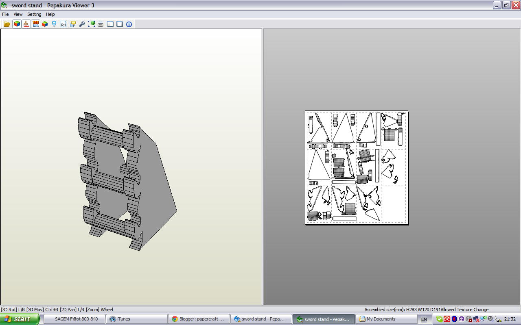
Task: Show page numbers with the P.1 icon
Action: [x=63, y=24]
